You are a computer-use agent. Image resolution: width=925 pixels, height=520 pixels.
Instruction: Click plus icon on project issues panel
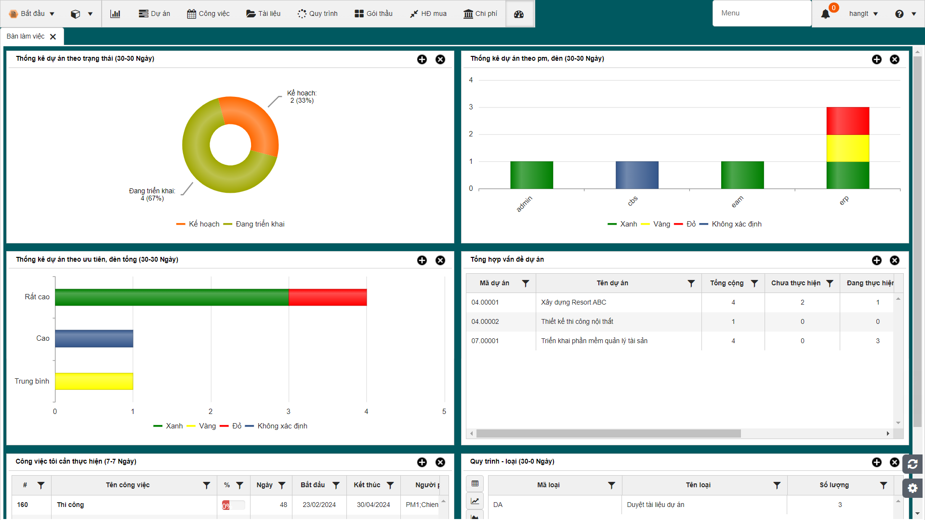[x=877, y=260]
